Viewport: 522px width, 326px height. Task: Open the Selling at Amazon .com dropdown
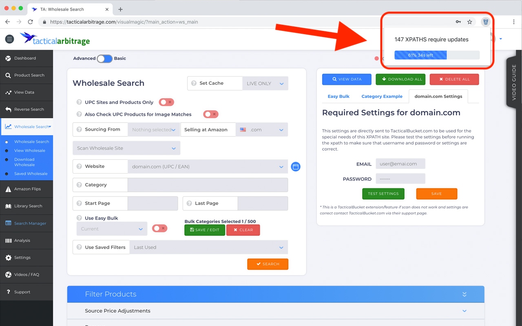(262, 130)
